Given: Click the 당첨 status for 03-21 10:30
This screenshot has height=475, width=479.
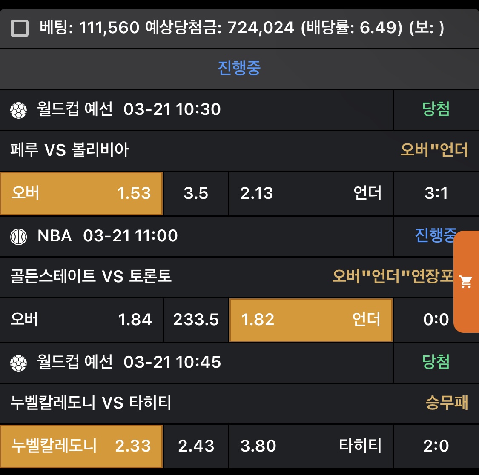Looking at the screenshot, I should coord(436,109).
